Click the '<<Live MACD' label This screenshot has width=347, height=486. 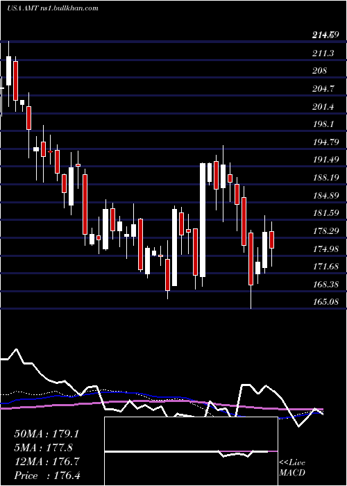[x=292, y=467]
